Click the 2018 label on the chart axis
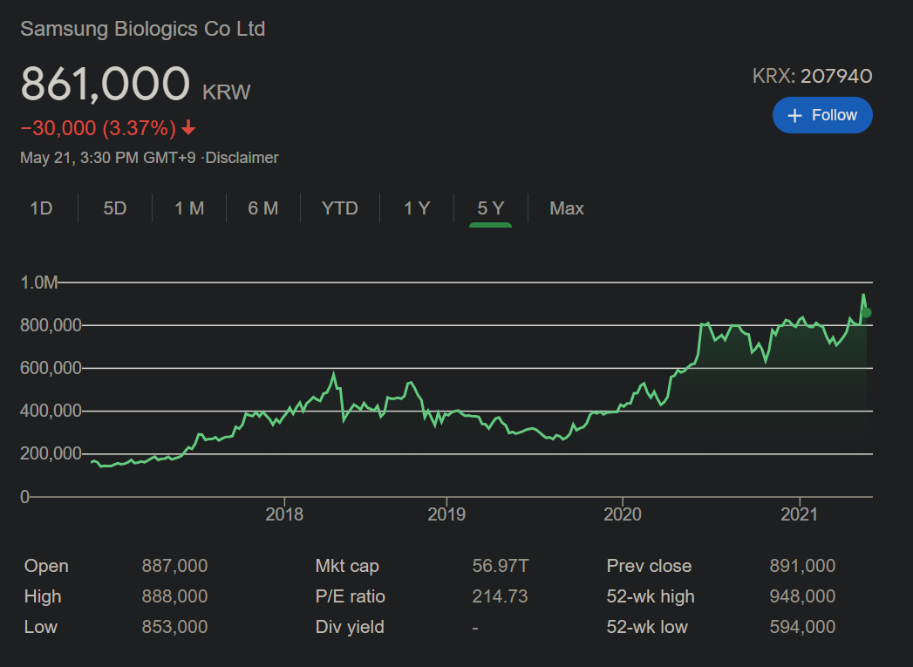 [x=284, y=514]
